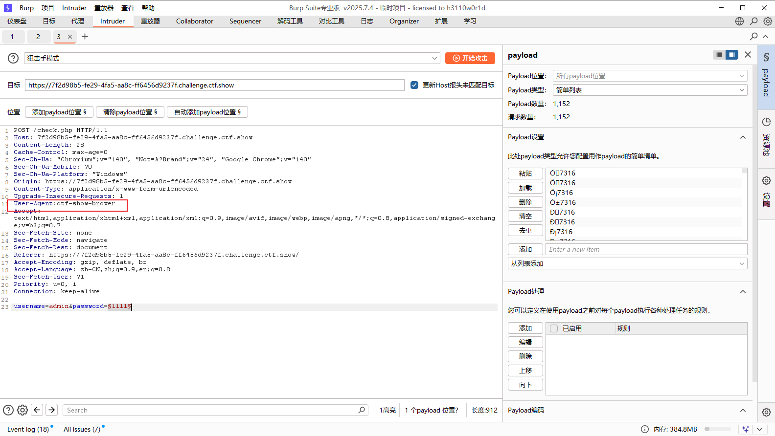
Task: Start the attack with 开始攻击 button
Action: [470, 58]
